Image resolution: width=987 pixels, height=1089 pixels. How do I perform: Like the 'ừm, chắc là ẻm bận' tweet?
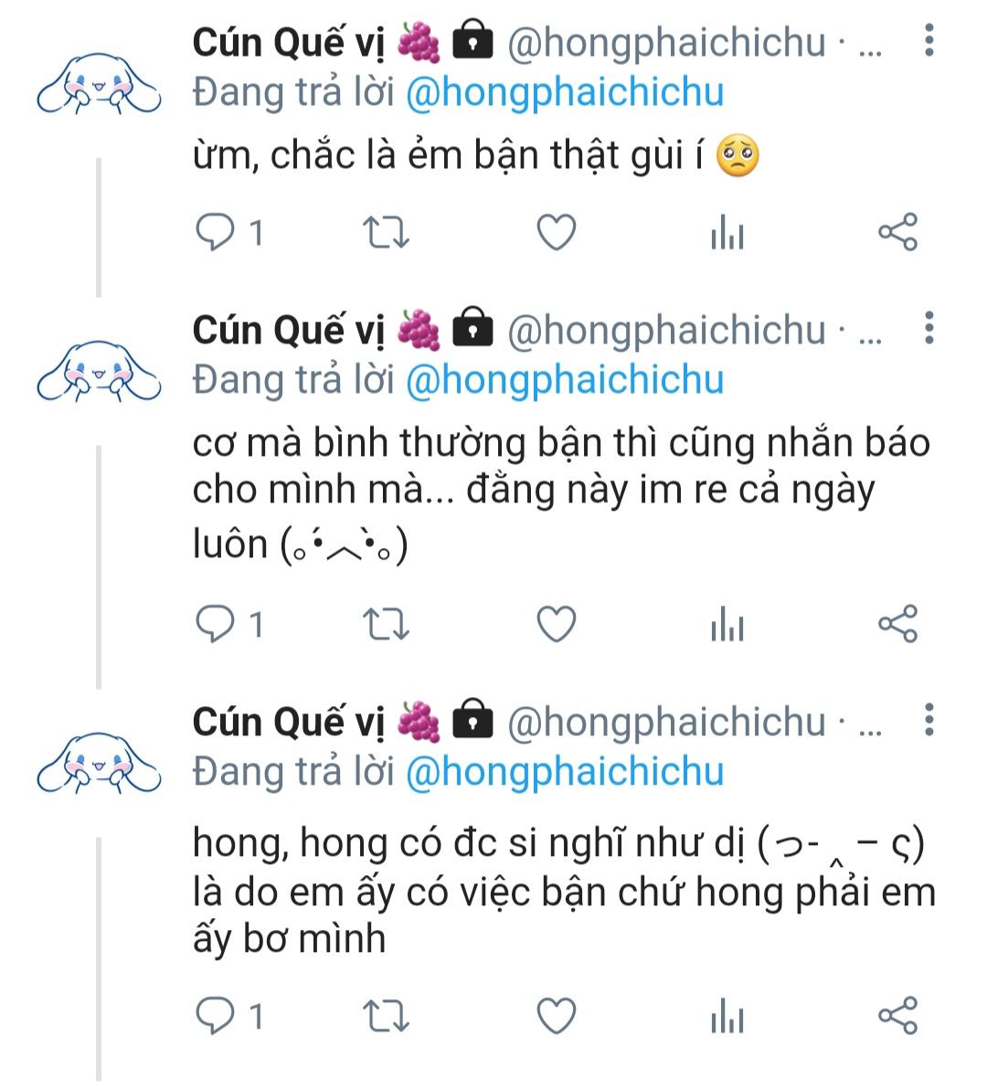coord(556,233)
